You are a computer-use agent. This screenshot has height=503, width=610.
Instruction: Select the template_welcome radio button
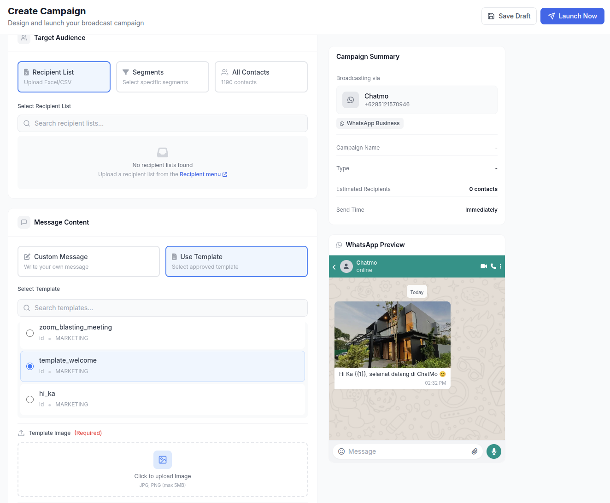[30, 366]
